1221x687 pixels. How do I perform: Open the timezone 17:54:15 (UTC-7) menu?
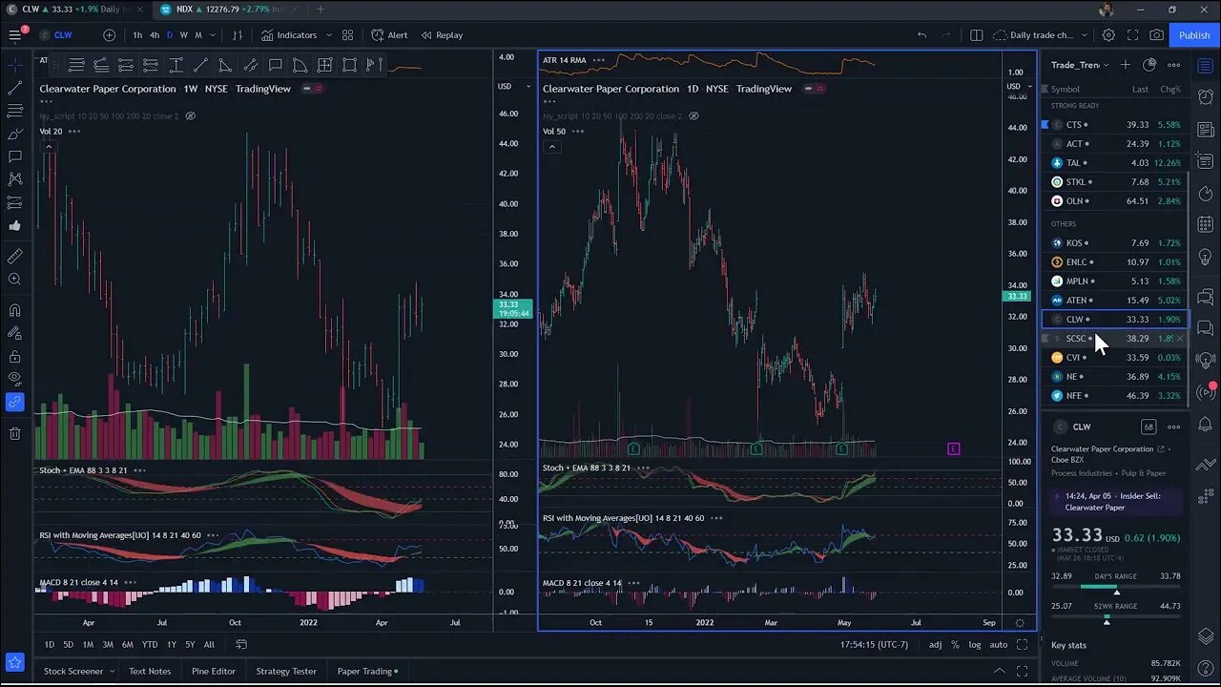(875, 645)
